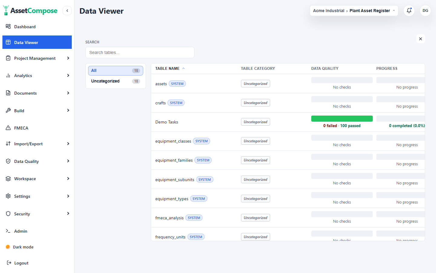This screenshot has height=273, width=436.
Task: Open the Dashboard icon in the sidebar
Action: coord(8,26)
